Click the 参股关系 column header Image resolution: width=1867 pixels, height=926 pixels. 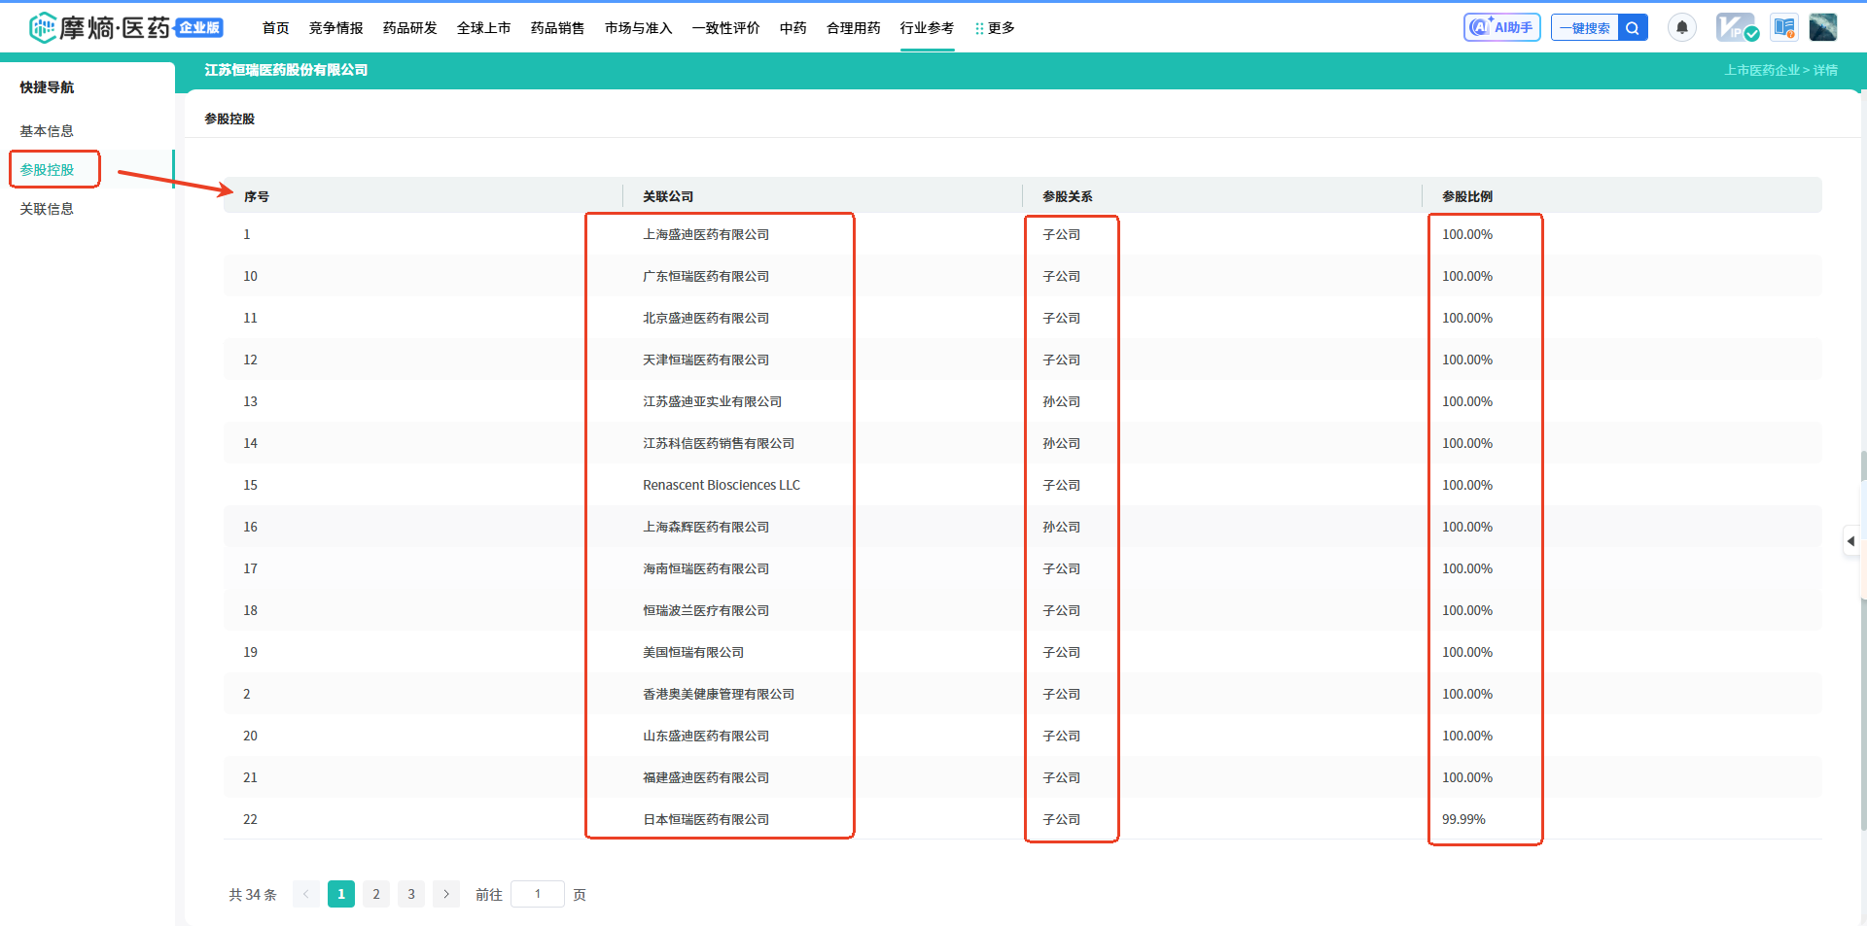pos(1068,196)
